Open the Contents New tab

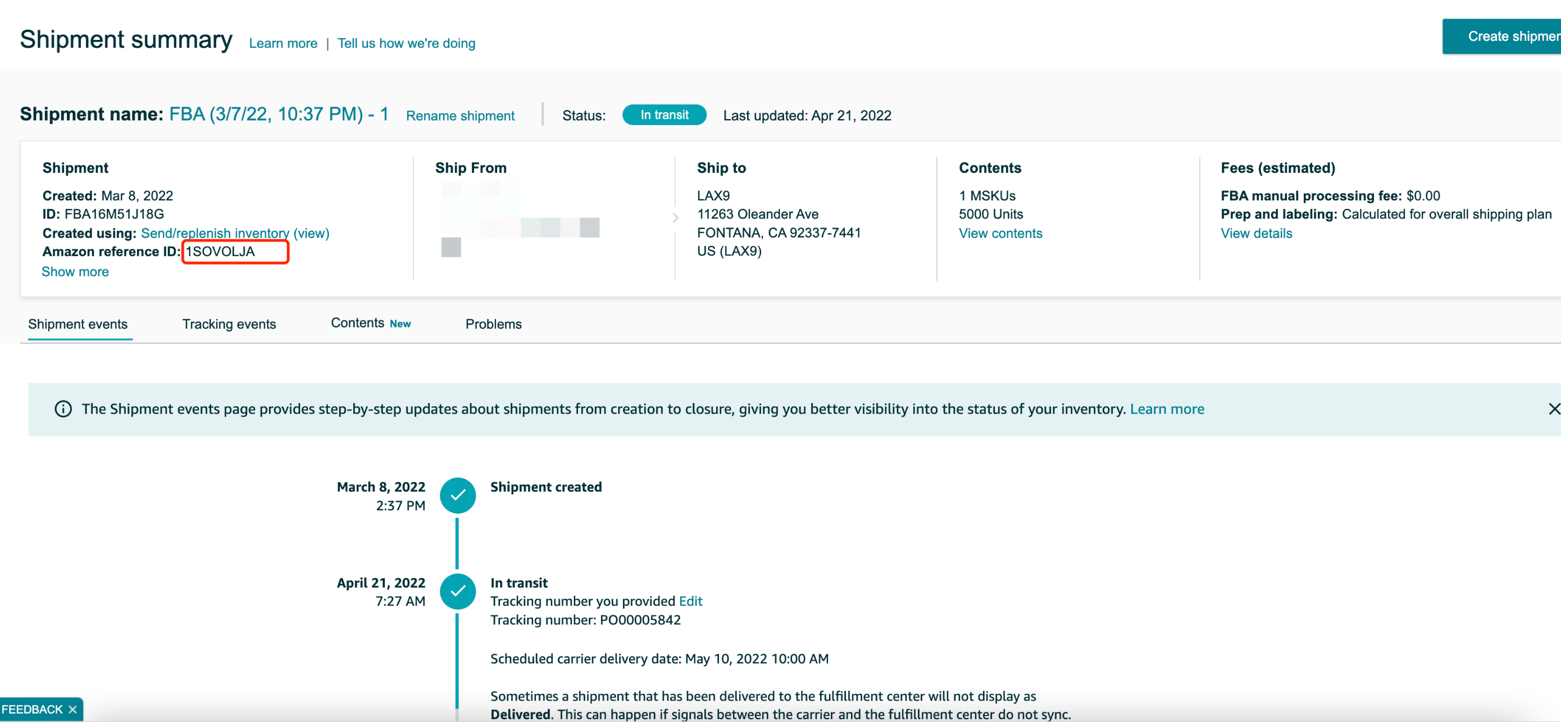pyautogui.click(x=371, y=323)
